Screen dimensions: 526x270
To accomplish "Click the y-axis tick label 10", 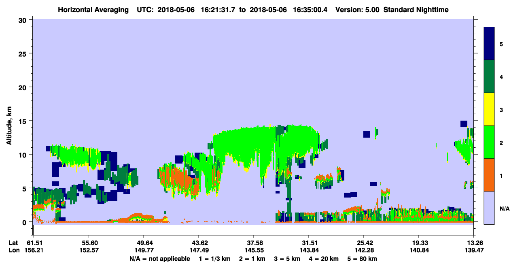I will 23,155.
